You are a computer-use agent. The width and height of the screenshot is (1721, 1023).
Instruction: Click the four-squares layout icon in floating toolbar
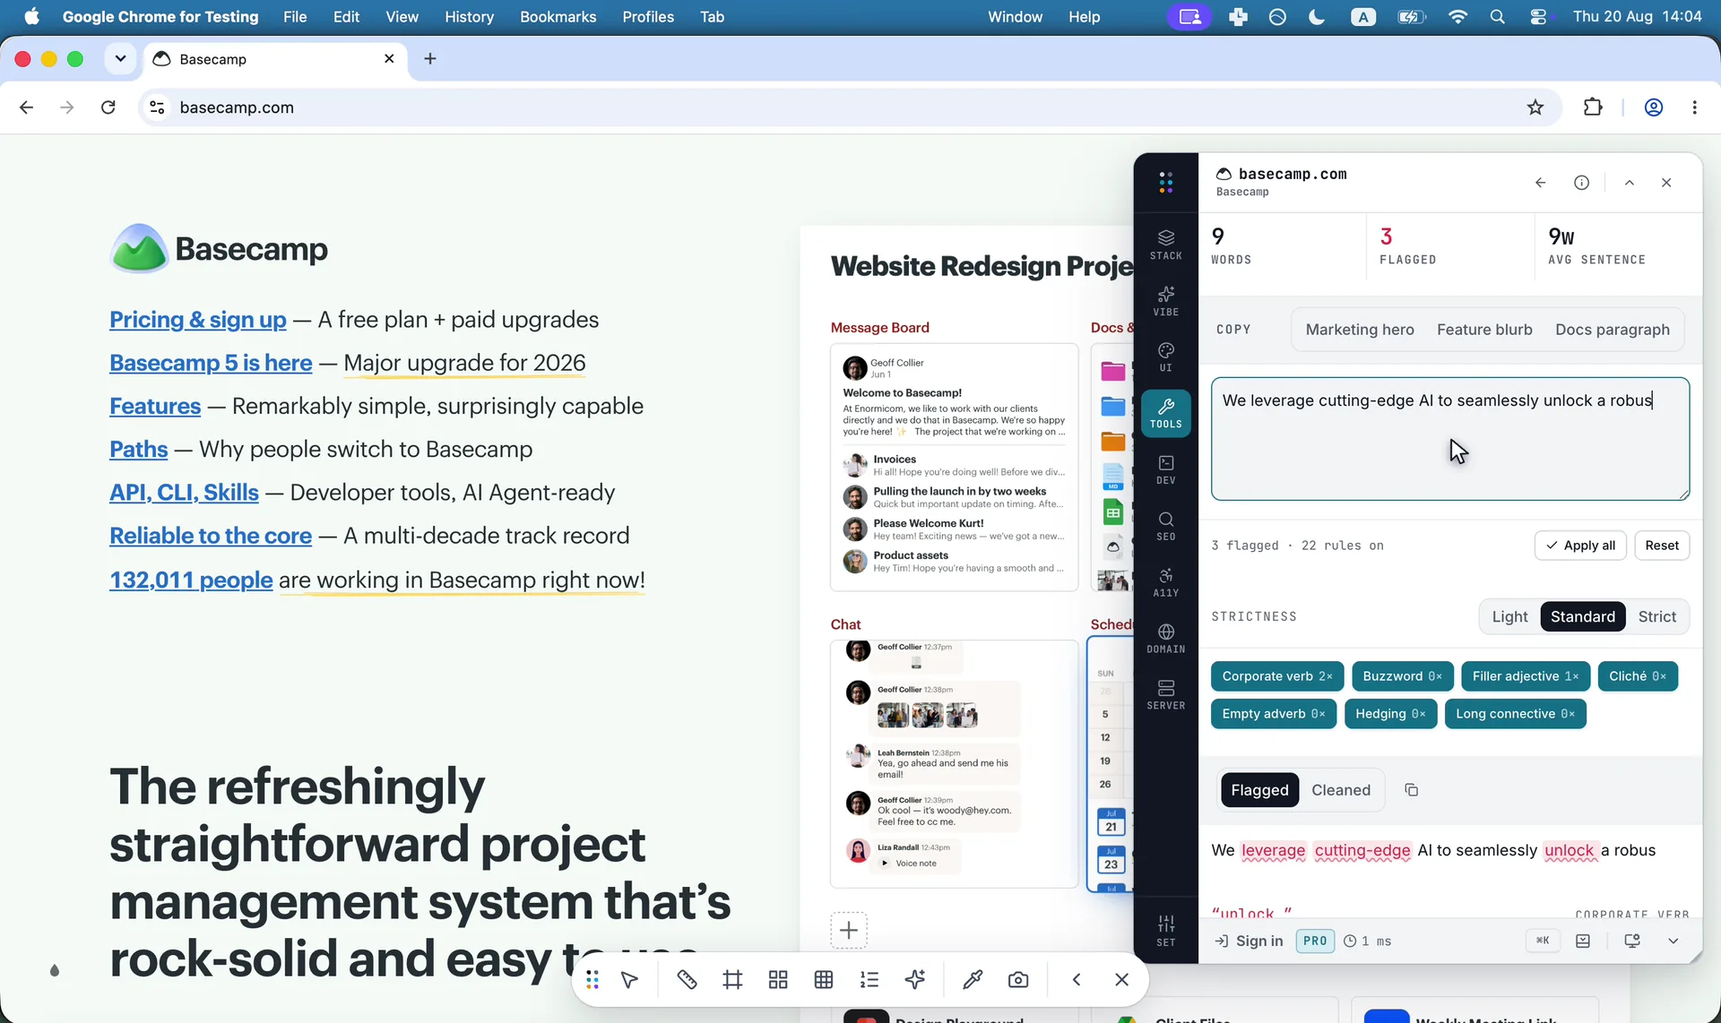pyautogui.click(x=778, y=980)
